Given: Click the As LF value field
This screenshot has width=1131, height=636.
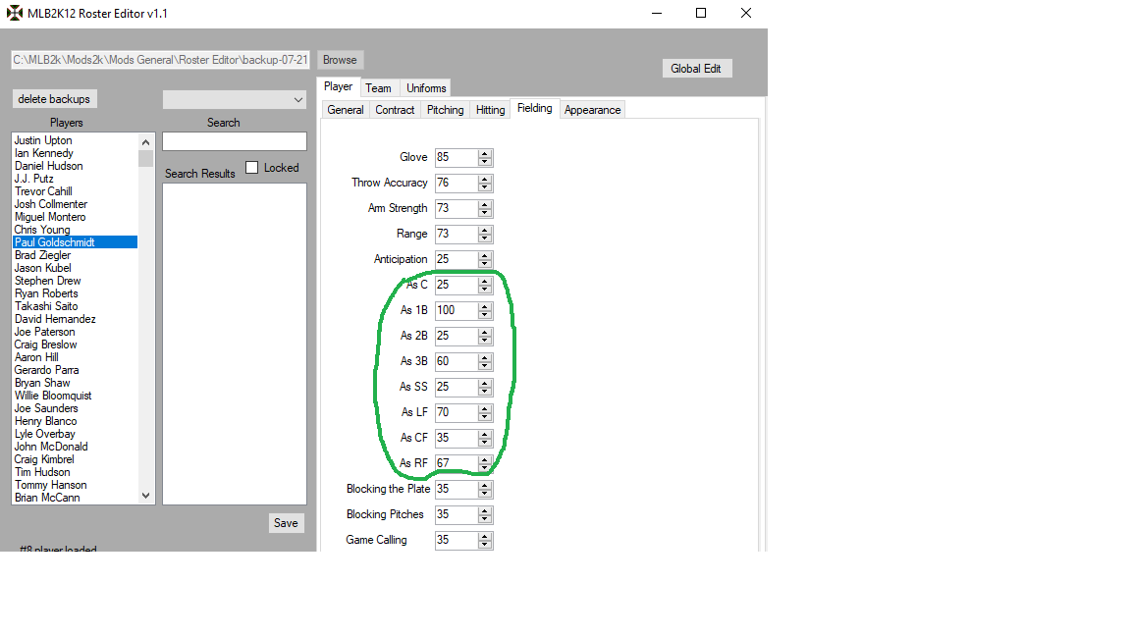Looking at the screenshot, I should tap(456, 412).
